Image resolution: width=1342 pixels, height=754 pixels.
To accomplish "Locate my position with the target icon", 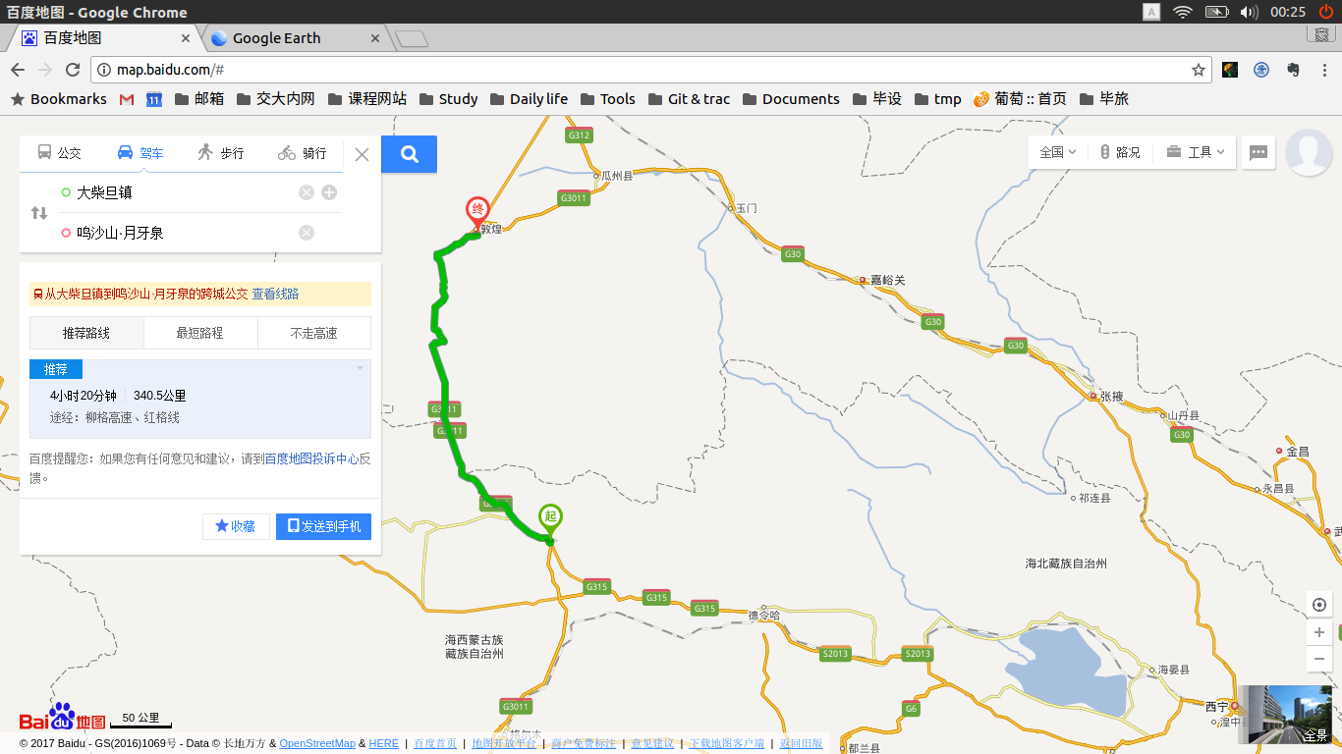I will pos(1318,605).
